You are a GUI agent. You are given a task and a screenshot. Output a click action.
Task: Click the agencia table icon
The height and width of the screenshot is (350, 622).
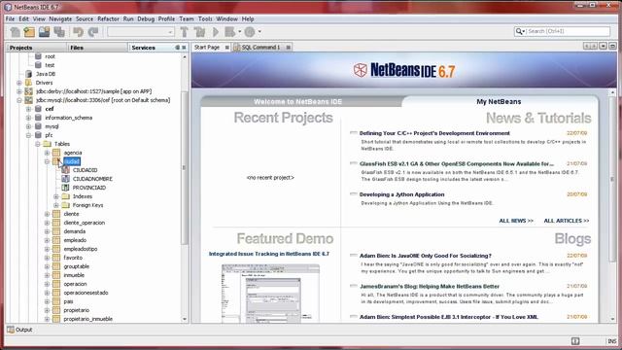[x=56, y=153]
